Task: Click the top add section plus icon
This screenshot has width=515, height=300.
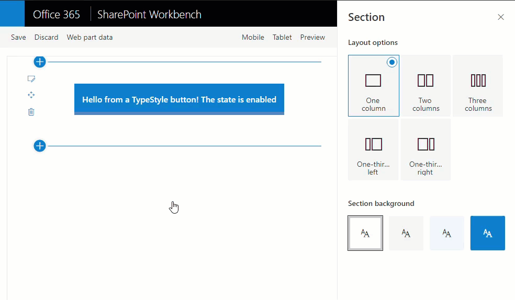Action: pos(40,62)
